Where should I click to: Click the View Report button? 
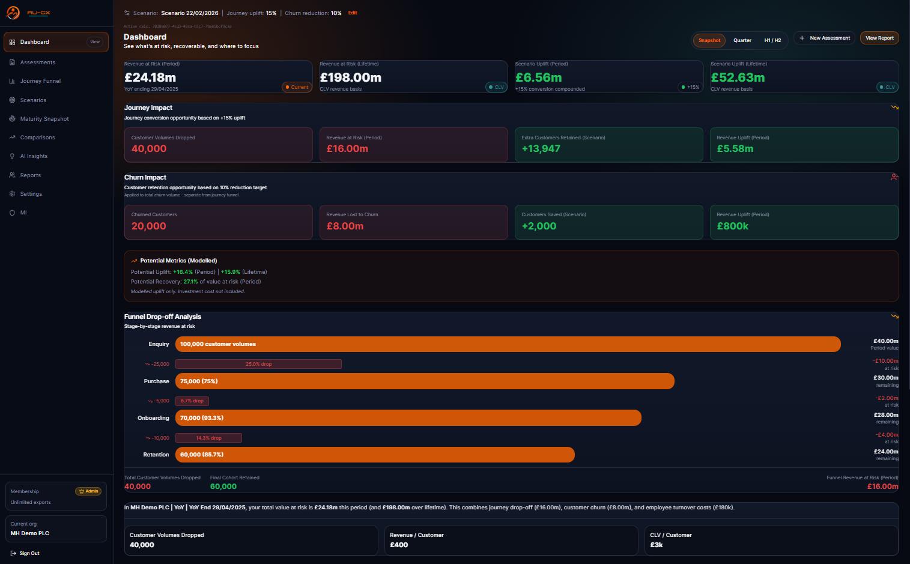(879, 38)
